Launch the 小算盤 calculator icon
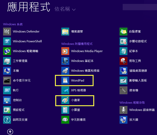Viewport: 157px width, 135px height. (65, 110)
